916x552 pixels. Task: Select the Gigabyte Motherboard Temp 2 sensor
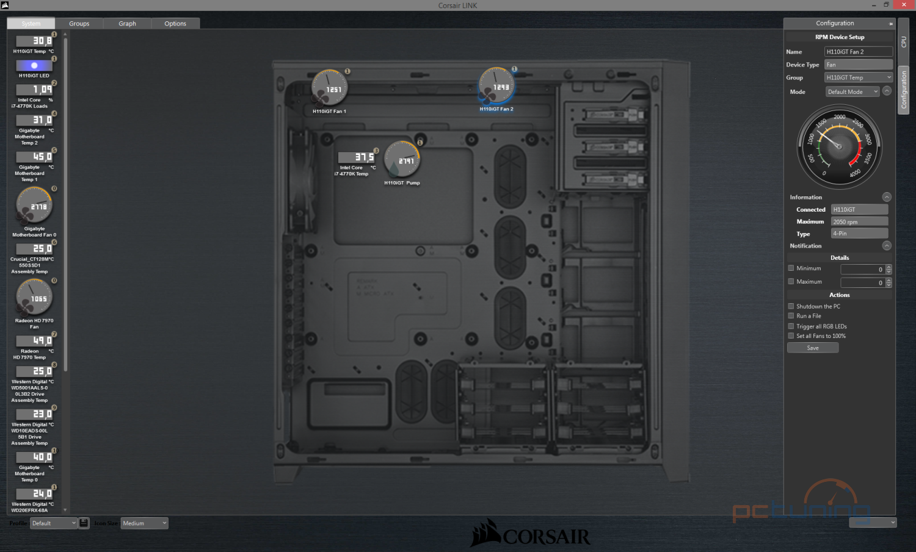34,120
